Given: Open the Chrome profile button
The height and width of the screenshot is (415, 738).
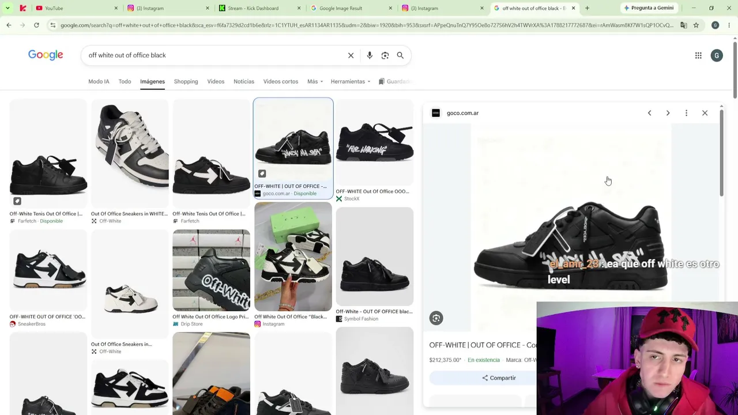Looking at the screenshot, I should pyautogui.click(x=715, y=25).
